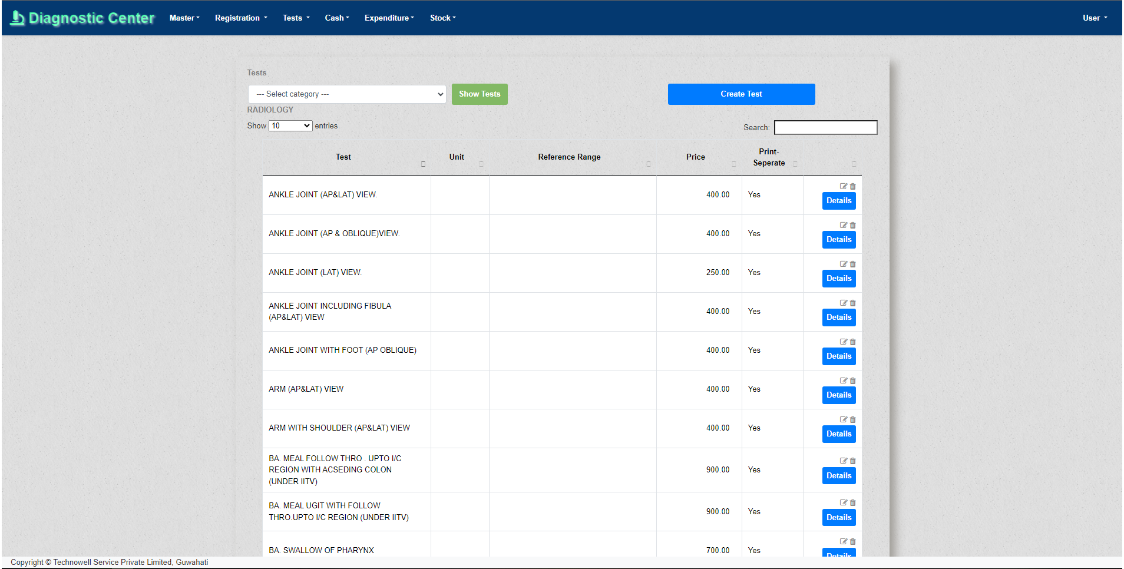
Task: Click the Show Tests button
Action: coord(480,94)
